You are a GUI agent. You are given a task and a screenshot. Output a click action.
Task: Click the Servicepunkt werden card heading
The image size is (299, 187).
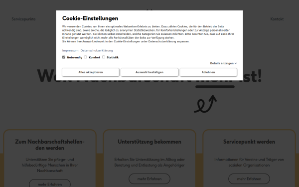(249, 142)
